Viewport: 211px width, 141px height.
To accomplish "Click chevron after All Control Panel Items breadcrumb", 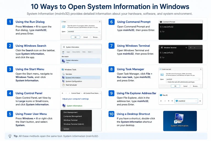I will 100,93.
